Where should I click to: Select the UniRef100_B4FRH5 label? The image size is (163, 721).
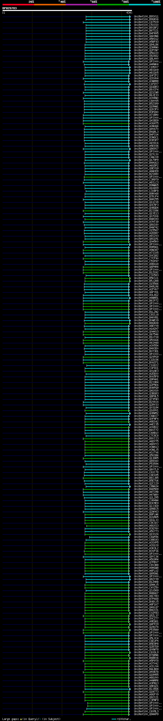146,33
